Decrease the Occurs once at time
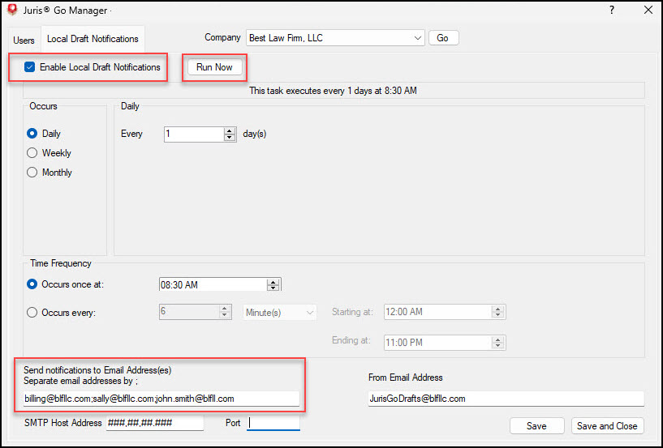The height and width of the screenshot is (448, 663). pos(273,288)
